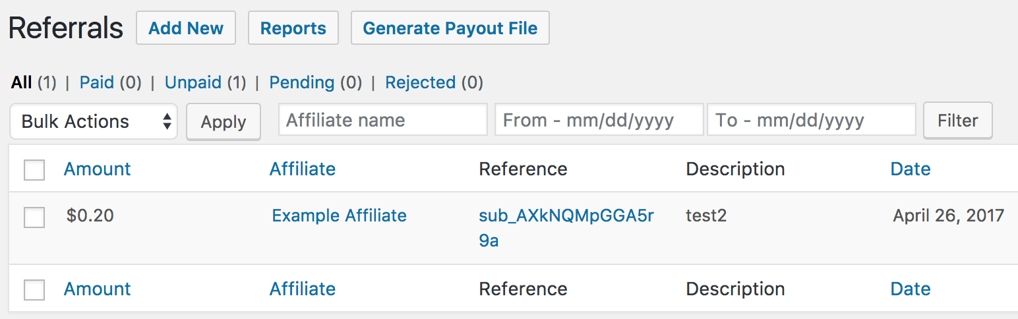Focus the Affiliate name search field
Screen dimensions: 1018x319
coord(383,120)
